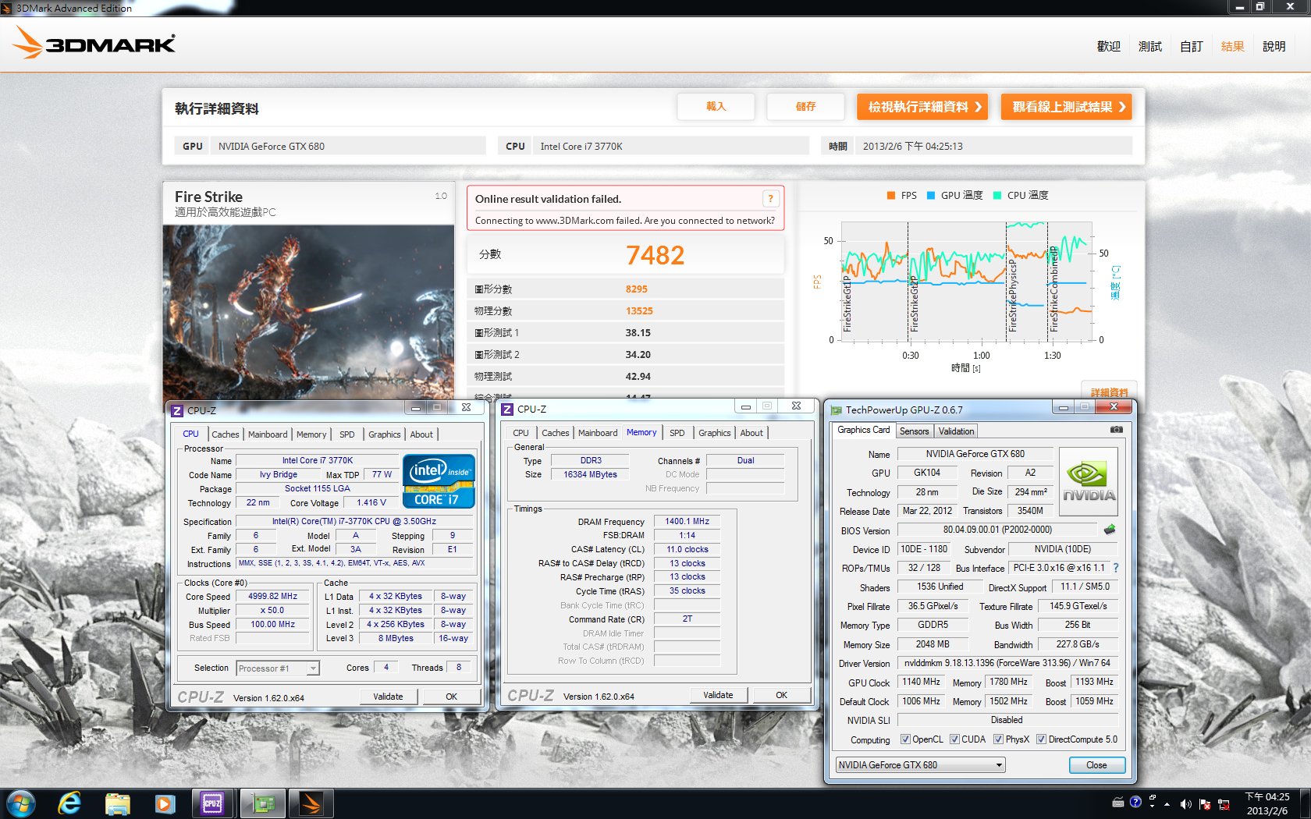Viewport: 1311px width, 819px height.
Task: Click the blue GPU 溫度 legend swatch
Action: click(x=931, y=196)
